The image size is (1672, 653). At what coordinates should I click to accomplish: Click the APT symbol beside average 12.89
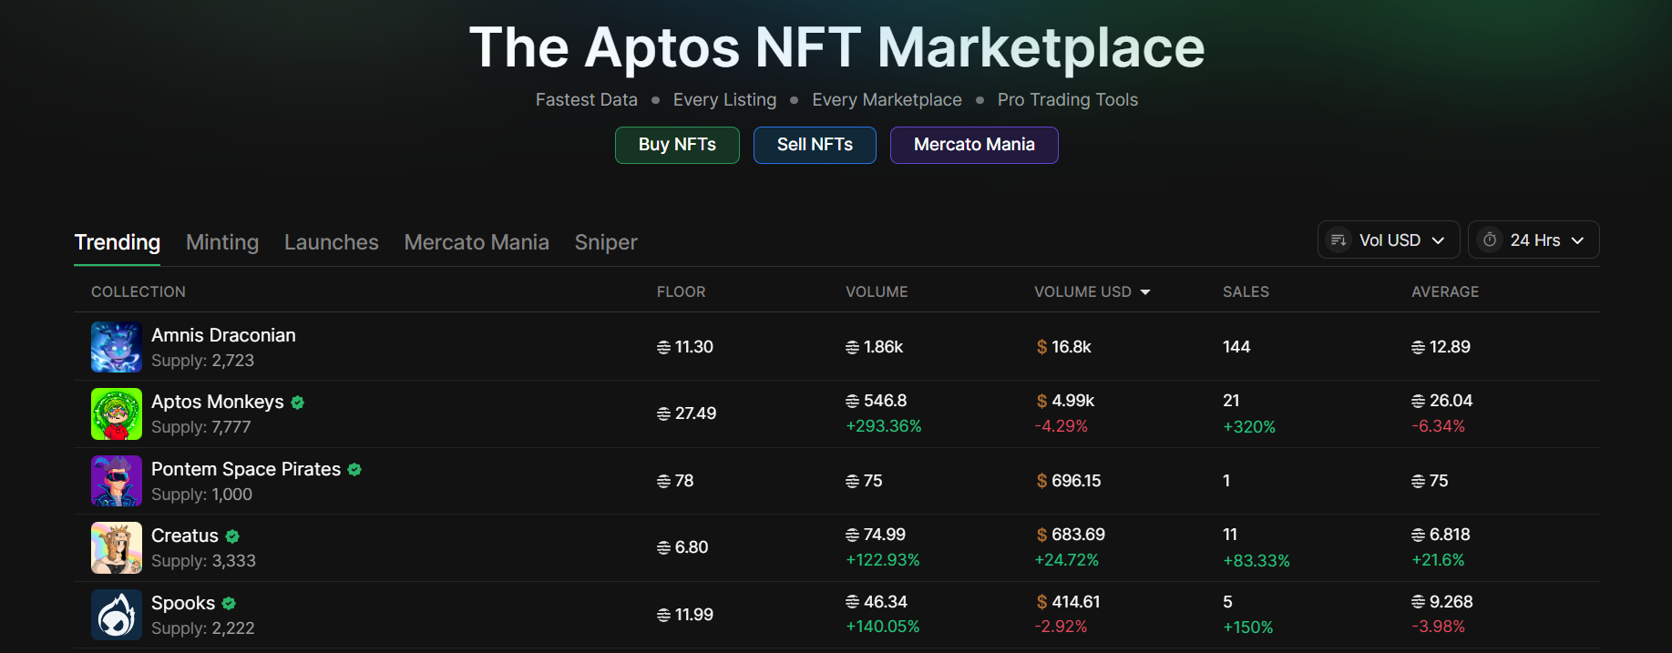tap(1418, 347)
